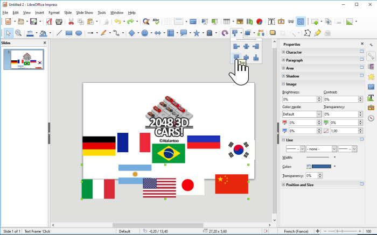377x235 pixels.
Task: Click the zoom slider in status bar
Action: [342, 231]
